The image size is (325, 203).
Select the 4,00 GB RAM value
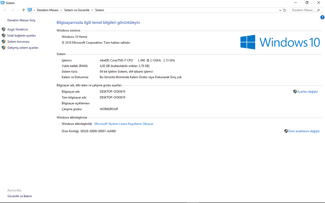pos(125,66)
